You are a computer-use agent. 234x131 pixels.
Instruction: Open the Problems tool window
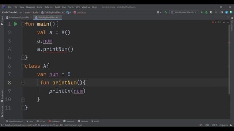click(x=54, y=122)
